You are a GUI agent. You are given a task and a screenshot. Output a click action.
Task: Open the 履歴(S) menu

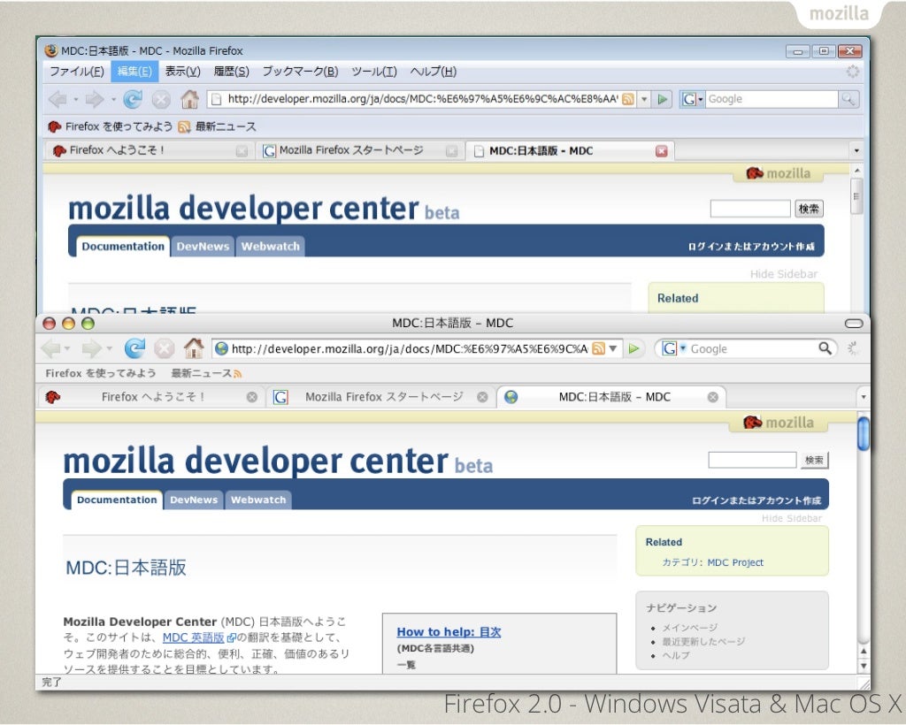(231, 72)
